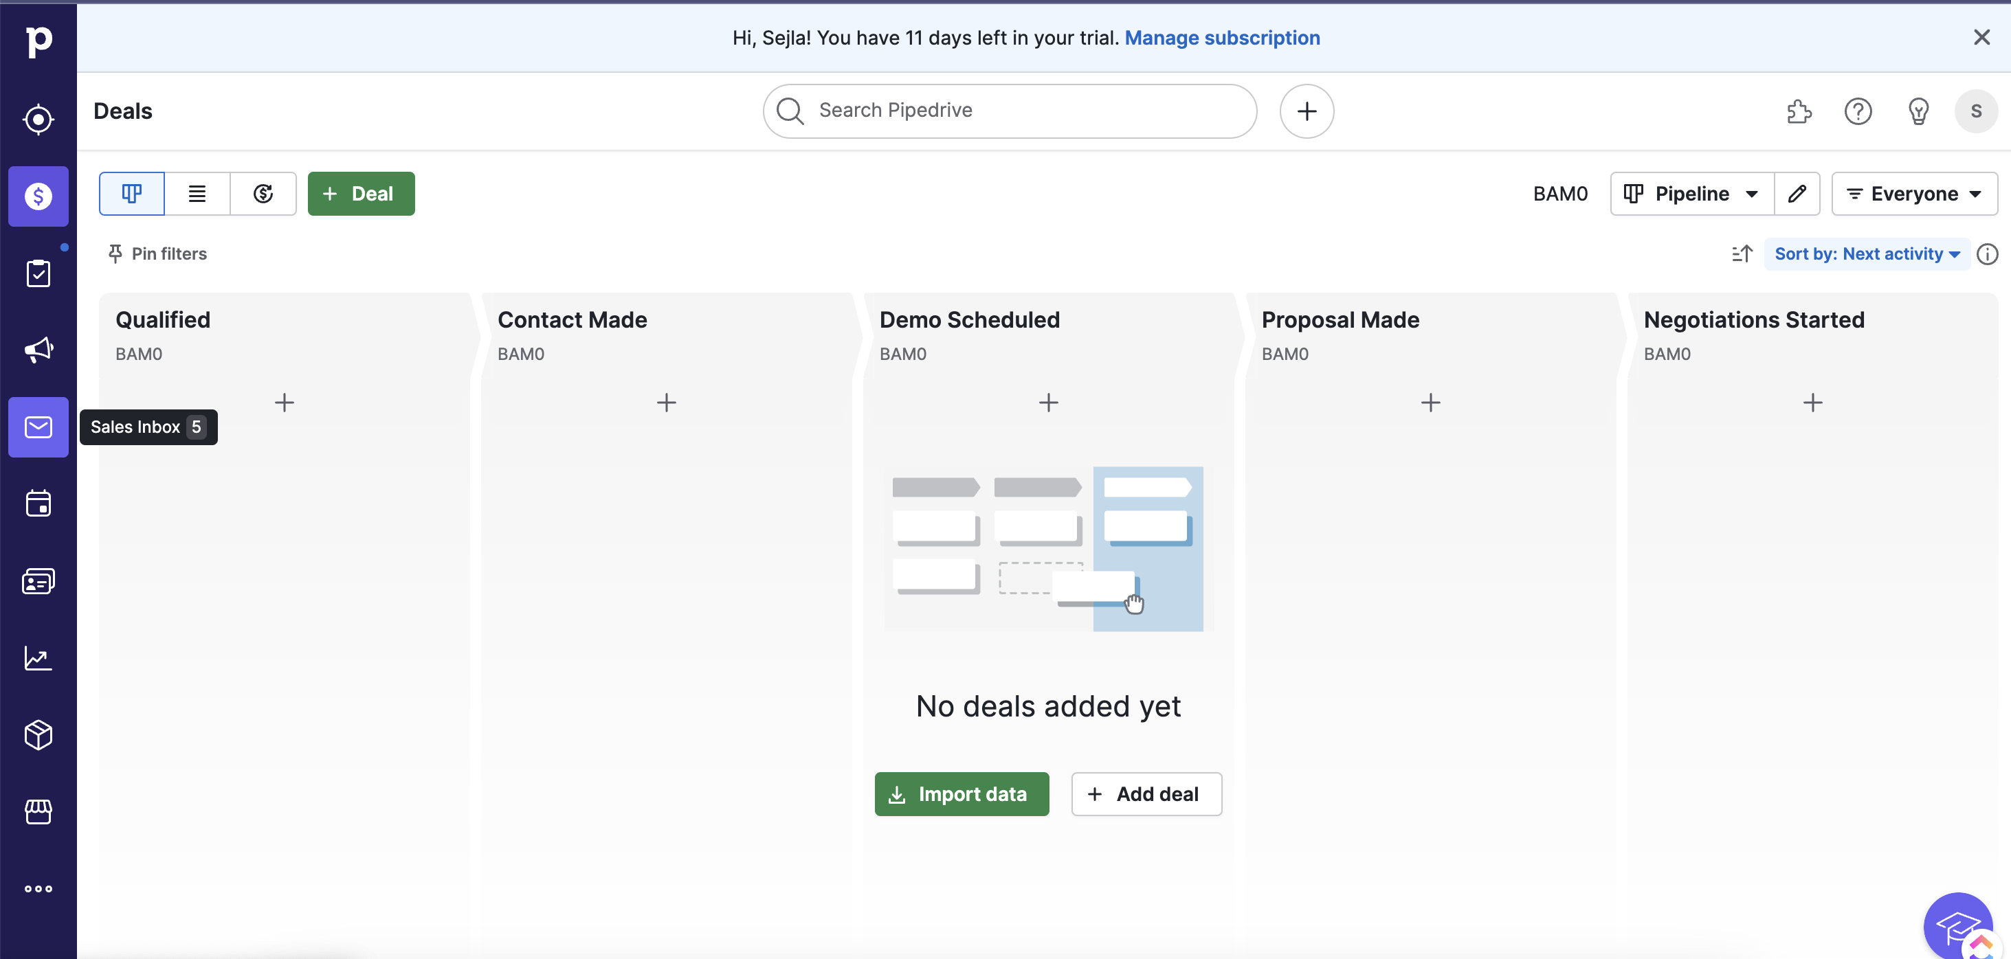Viewport: 2011px width, 959px height.
Task: Add deal to Demo Scheduled stage
Action: pos(1048,403)
